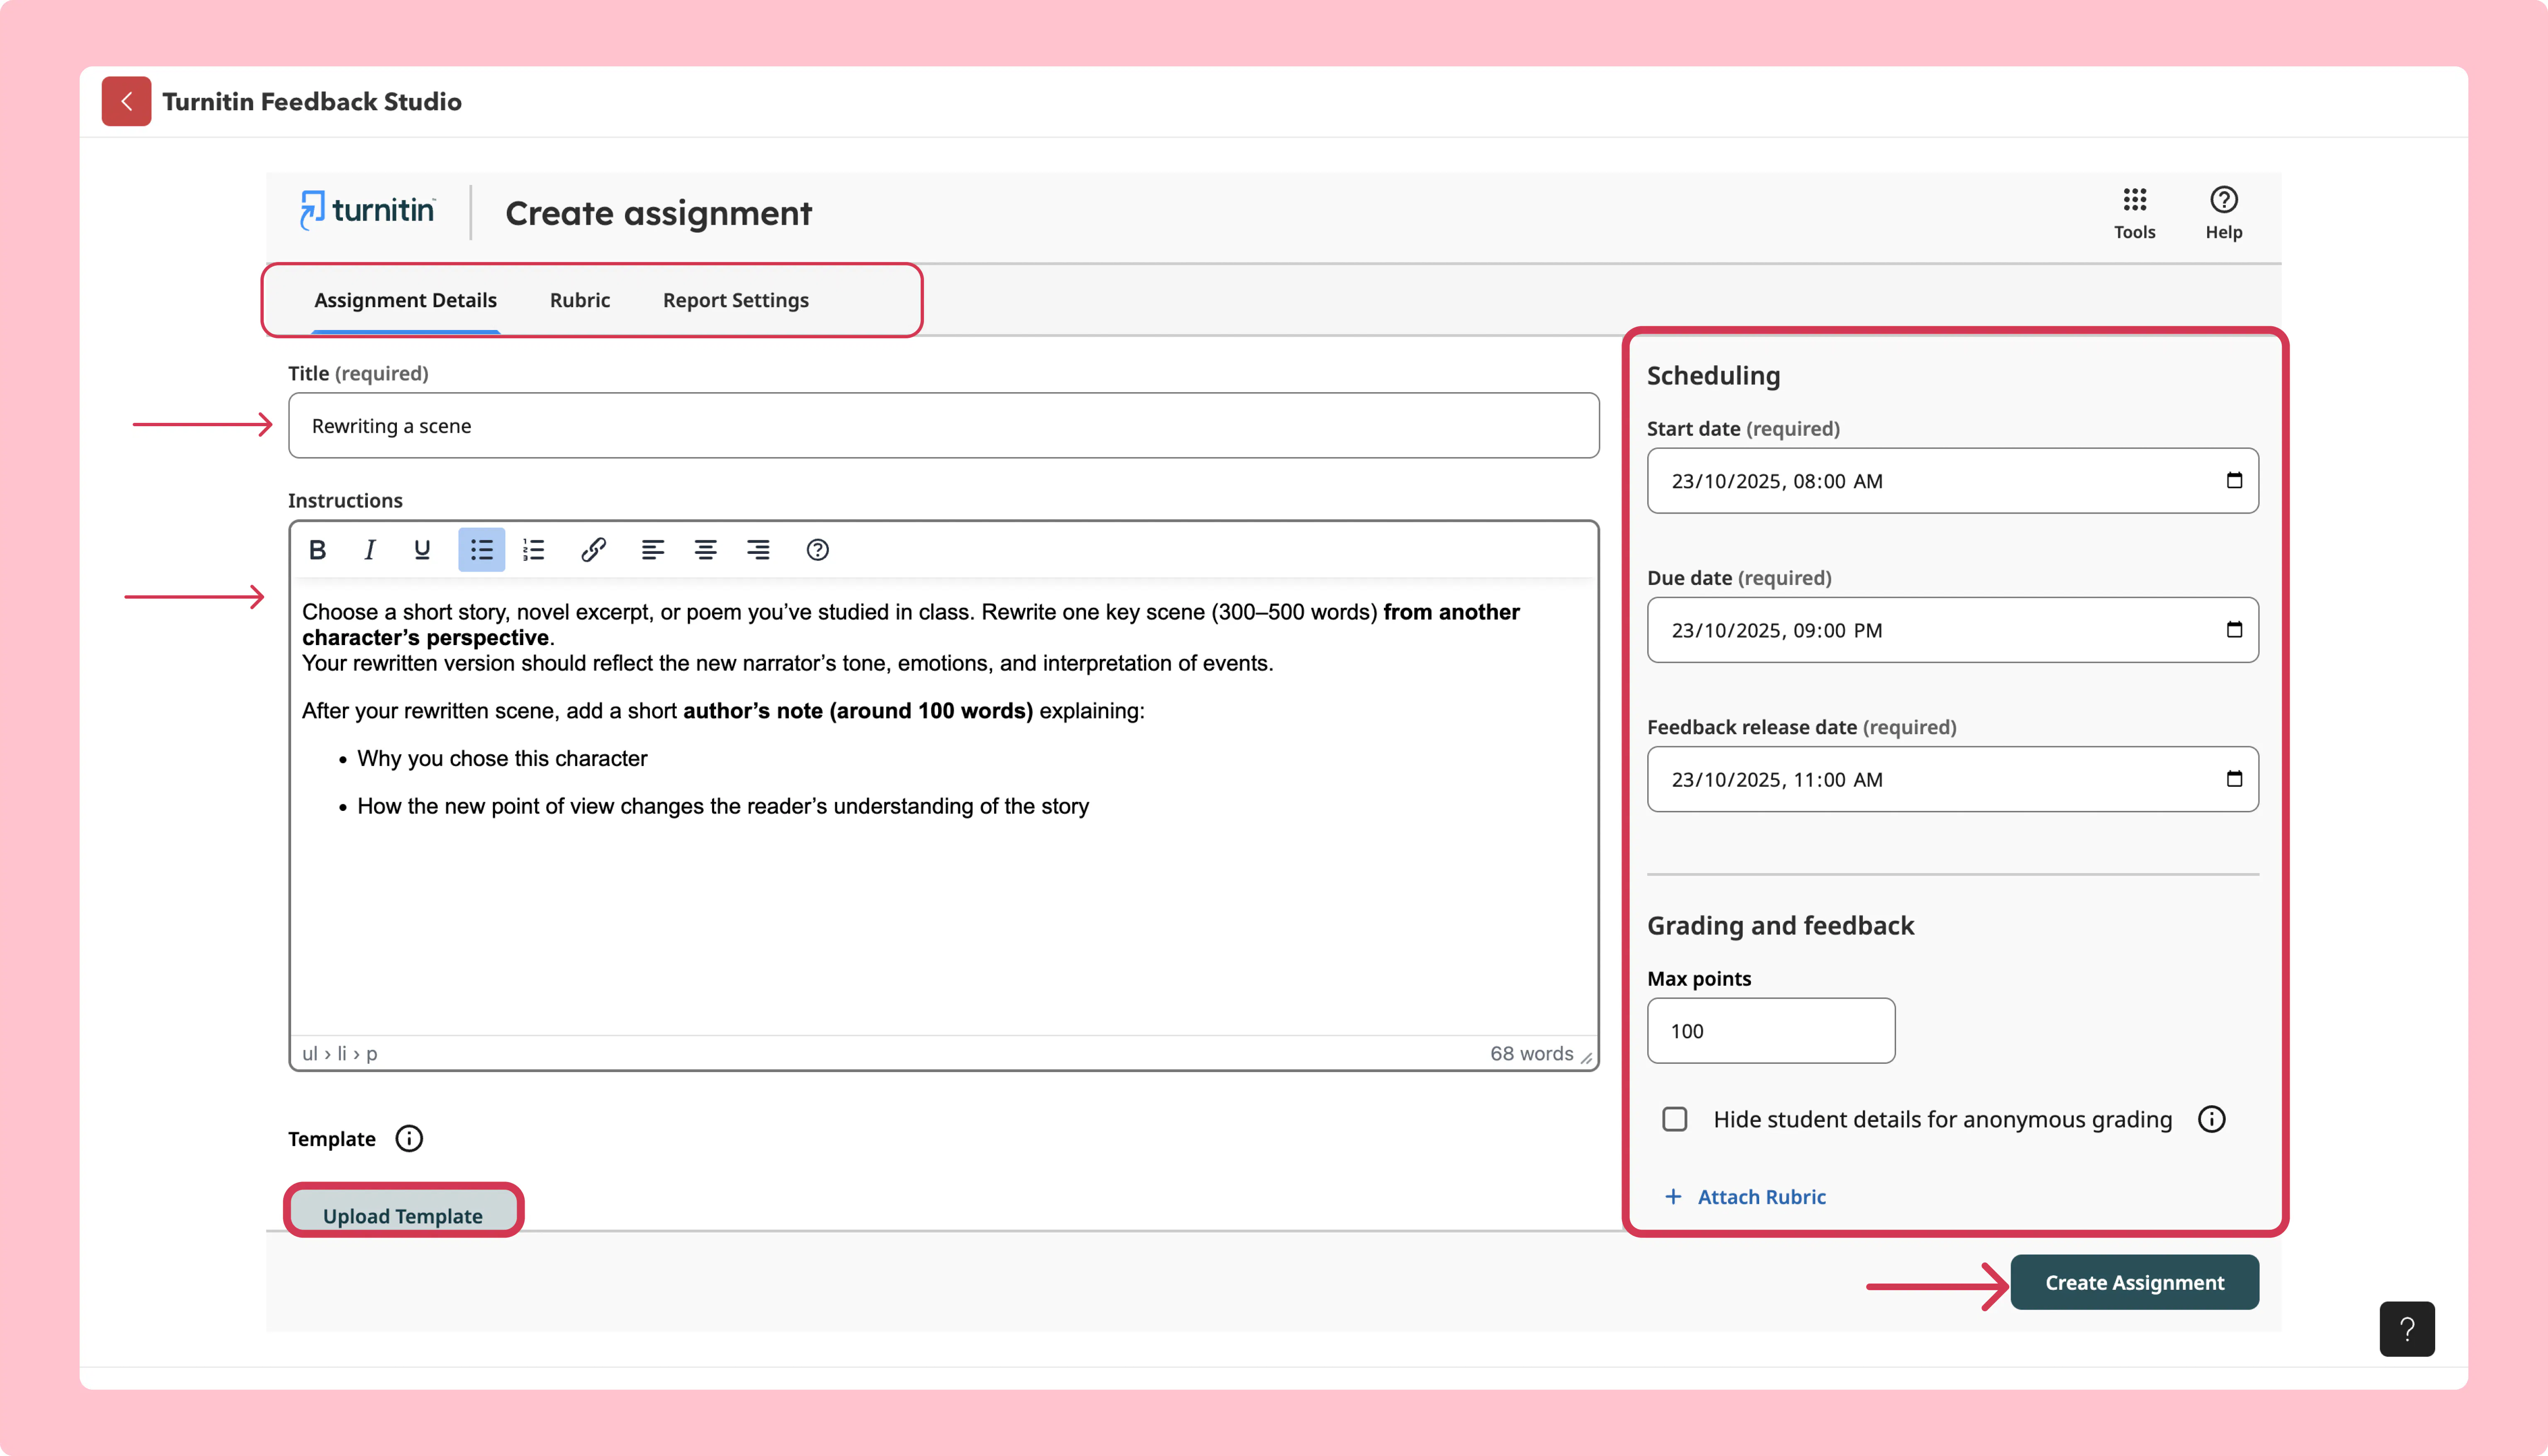This screenshot has height=1456, width=2548.
Task: Click the red back arrow button
Action: (x=126, y=101)
